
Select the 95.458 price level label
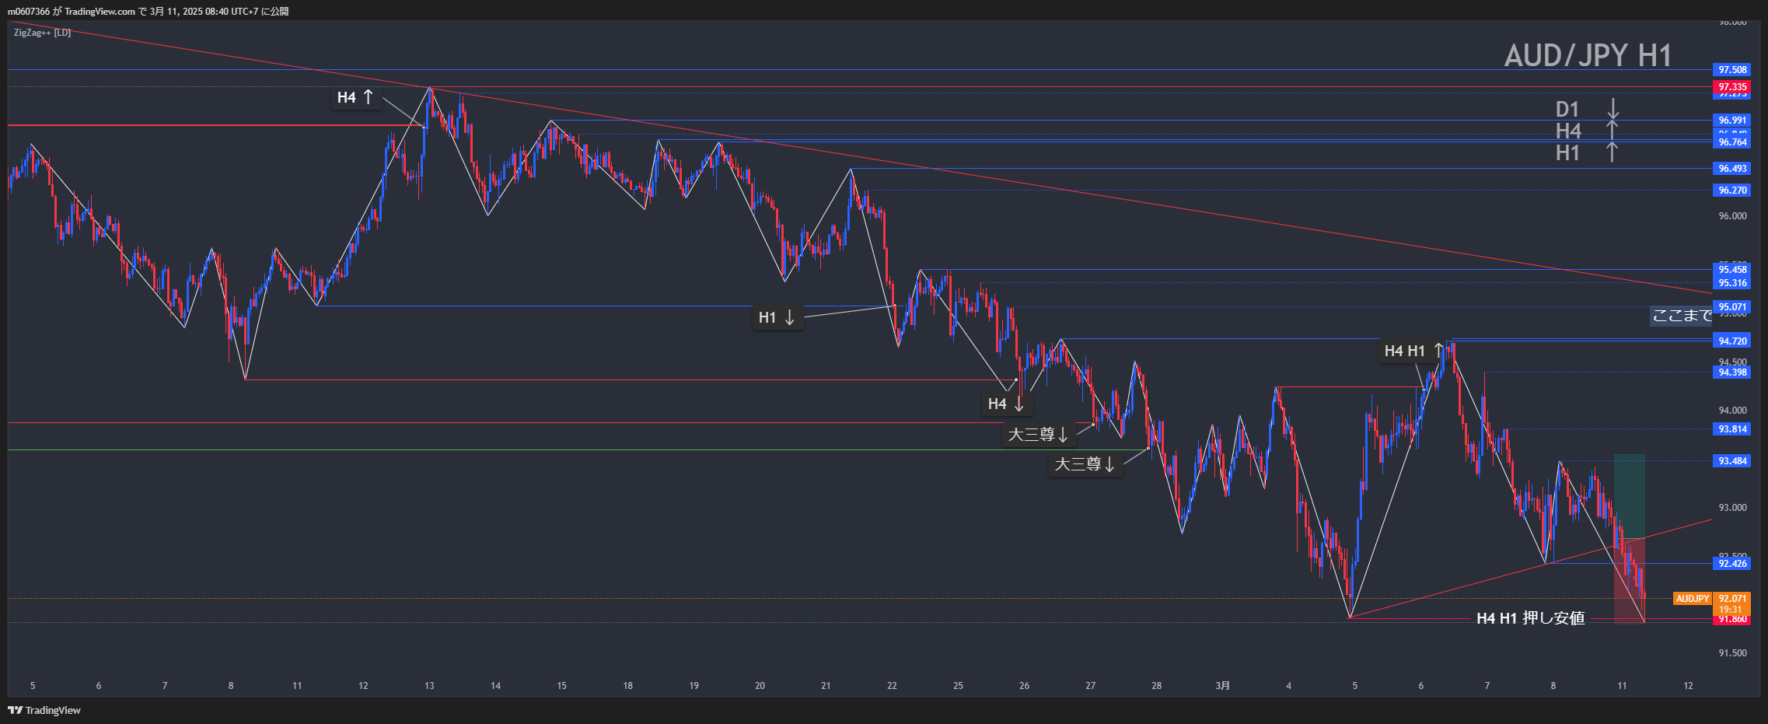pos(1732,270)
